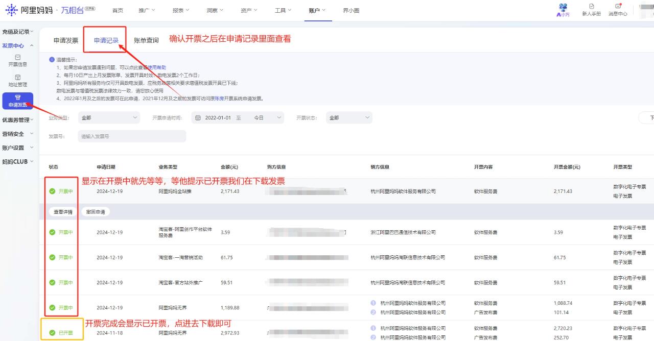The image size is (654, 341).
Task: Open the 账户 top menu
Action: pos(317,10)
